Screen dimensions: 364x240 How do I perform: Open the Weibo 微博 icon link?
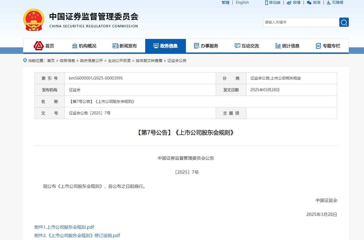[x=289, y=3]
